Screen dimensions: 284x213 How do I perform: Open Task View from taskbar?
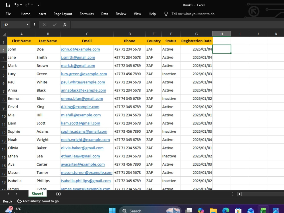tap(189, 210)
